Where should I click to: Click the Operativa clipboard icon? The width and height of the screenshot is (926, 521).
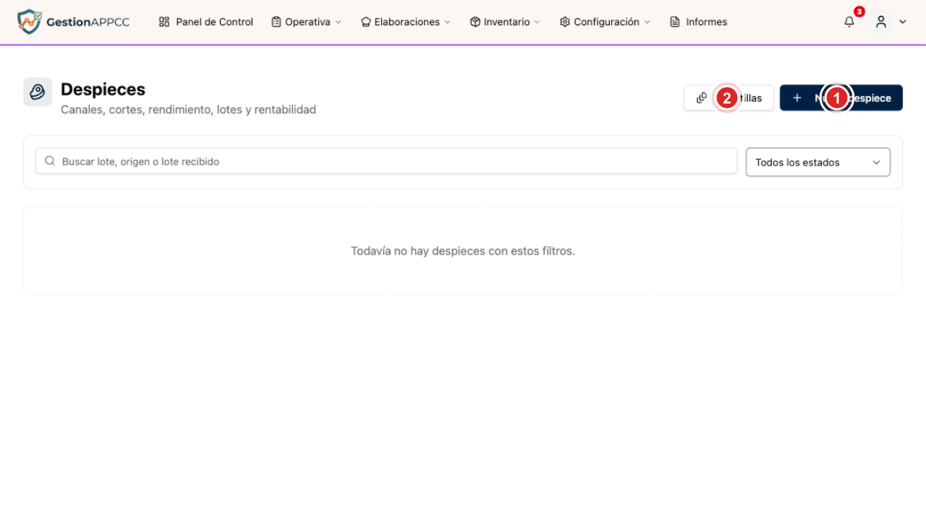pos(276,22)
